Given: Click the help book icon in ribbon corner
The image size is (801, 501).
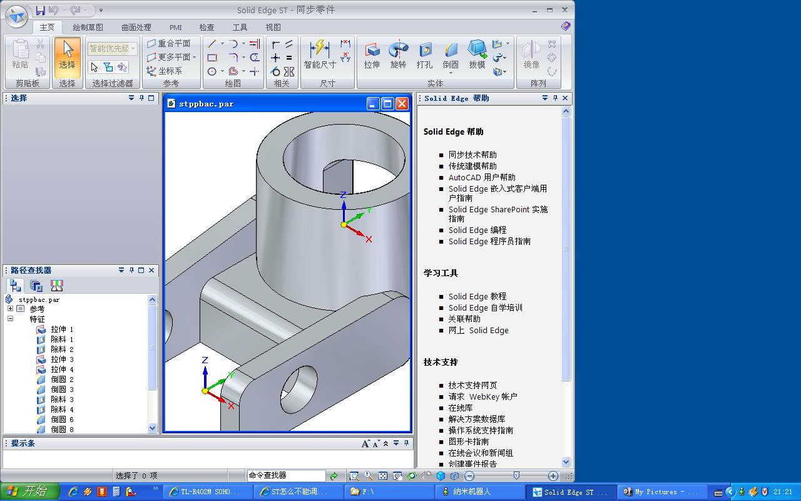Looking at the screenshot, I should coord(566,26).
